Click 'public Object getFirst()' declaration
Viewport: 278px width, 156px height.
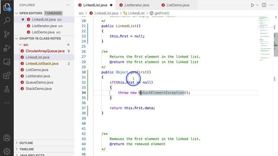click(x=126, y=72)
